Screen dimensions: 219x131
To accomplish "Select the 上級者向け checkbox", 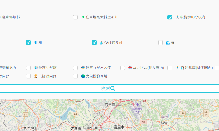I will point(28,76).
